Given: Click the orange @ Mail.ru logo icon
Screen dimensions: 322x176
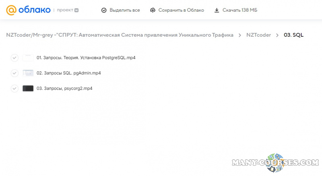Looking at the screenshot, I should (x=11, y=10).
